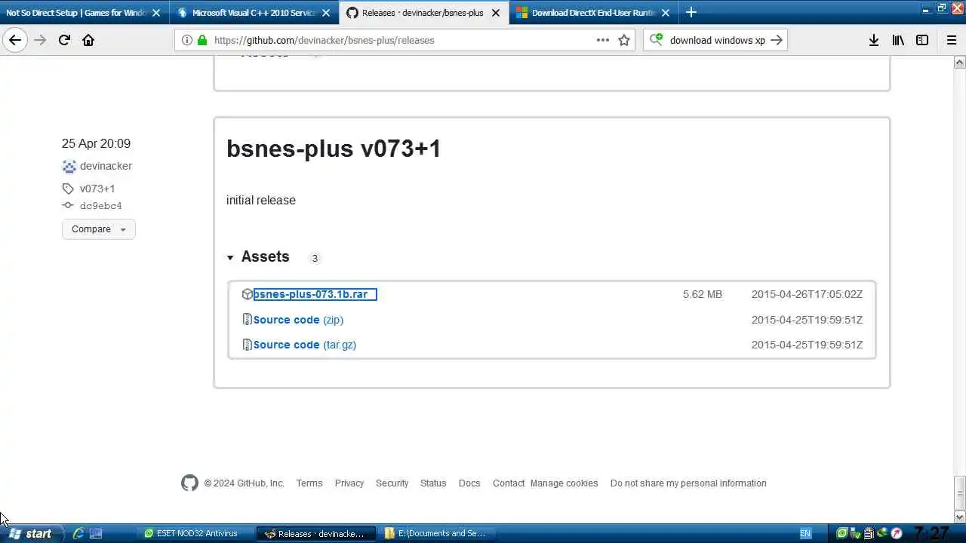The width and height of the screenshot is (966, 543).
Task: Bookmark this page with the star
Action: pos(624,40)
